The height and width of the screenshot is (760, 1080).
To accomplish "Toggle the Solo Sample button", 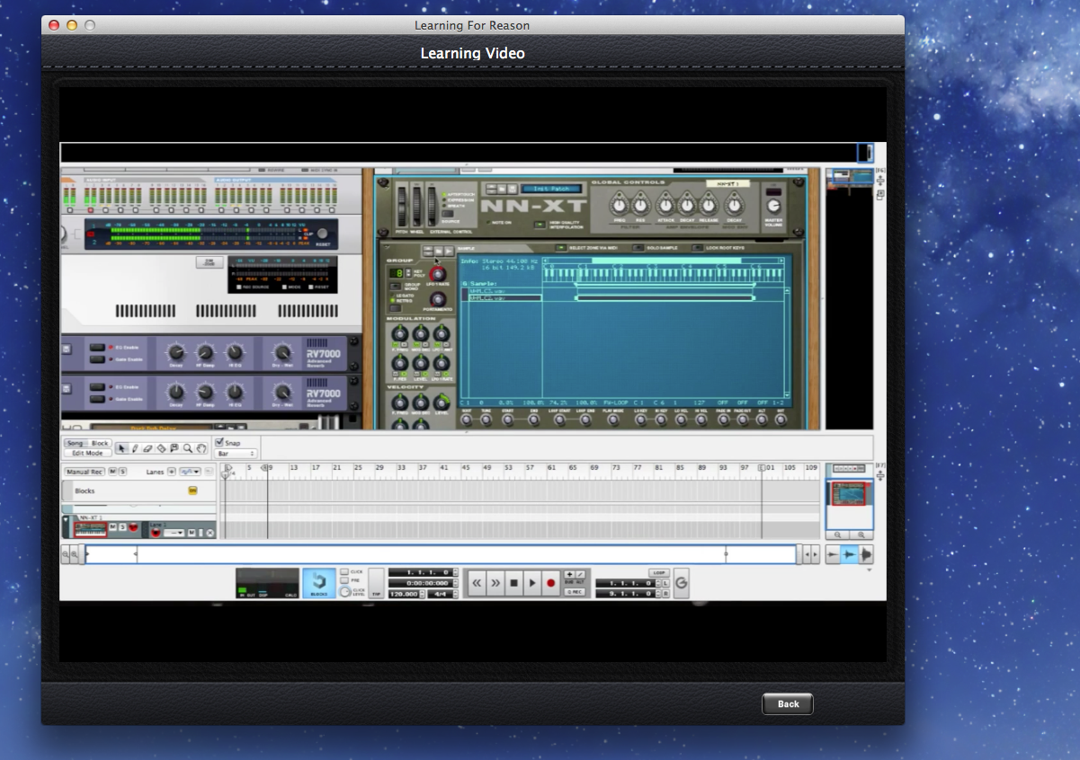I will [638, 248].
